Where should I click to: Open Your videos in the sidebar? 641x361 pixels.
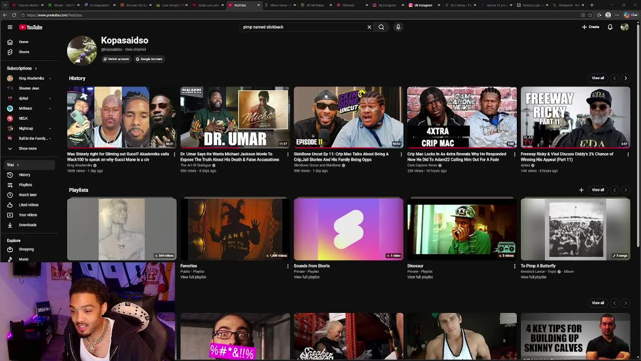click(29, 215)
